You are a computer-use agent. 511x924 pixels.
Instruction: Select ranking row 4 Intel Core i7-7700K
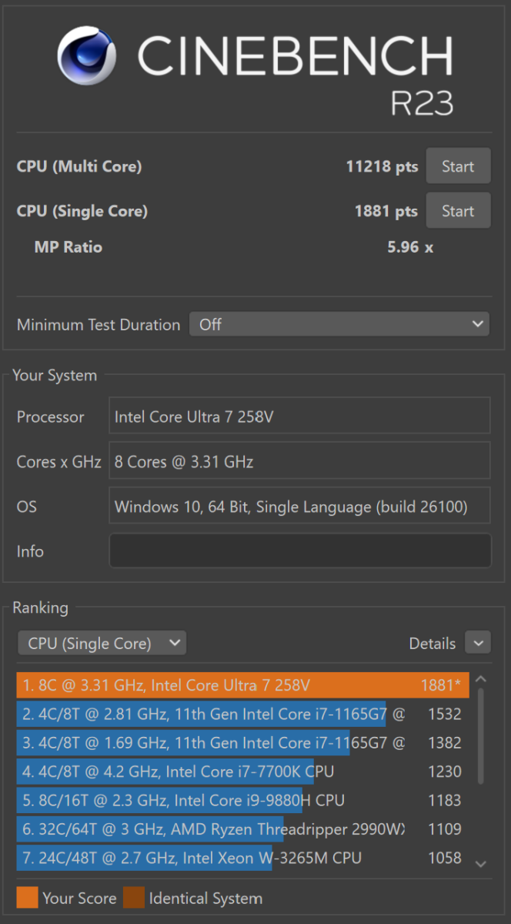click(242, 771)
